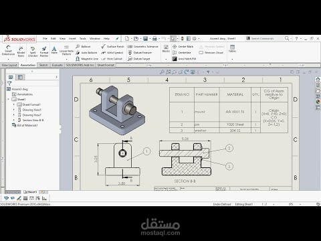Open the File menu
The height and width of the screenshot is (241, 321).
coord(45,39)
